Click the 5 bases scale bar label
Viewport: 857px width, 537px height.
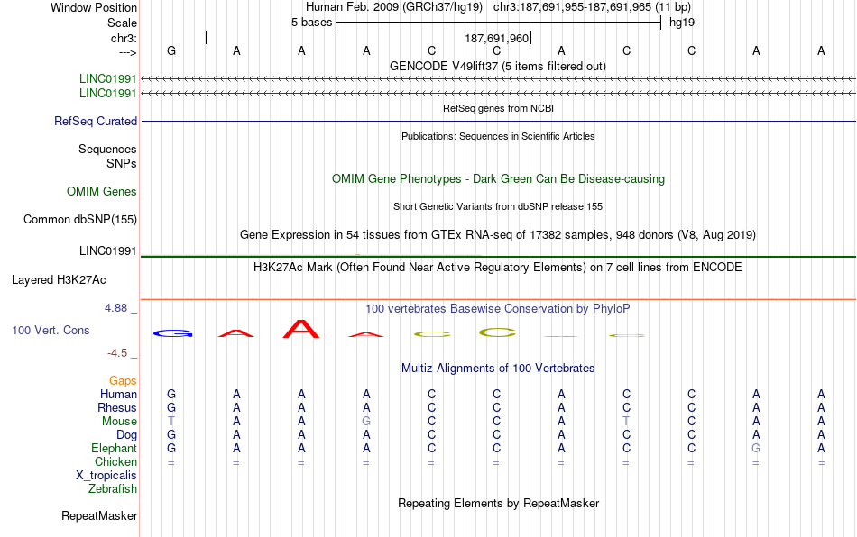tap(311, 23)
